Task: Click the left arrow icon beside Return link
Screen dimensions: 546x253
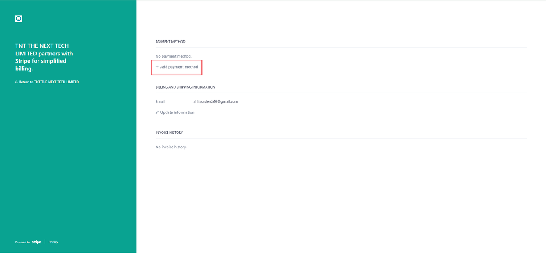Action: [17, 82]
